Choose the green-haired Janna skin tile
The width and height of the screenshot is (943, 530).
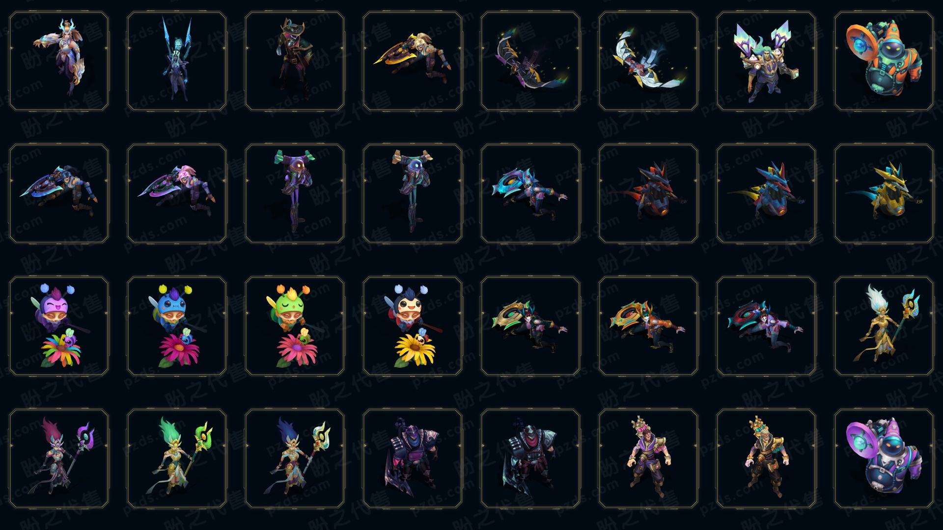click(x=177, y=459)
